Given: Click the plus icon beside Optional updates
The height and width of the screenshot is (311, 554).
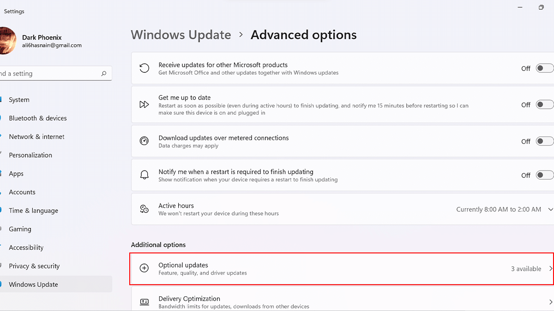Looking at the screenshot, I should coord(145,268).
